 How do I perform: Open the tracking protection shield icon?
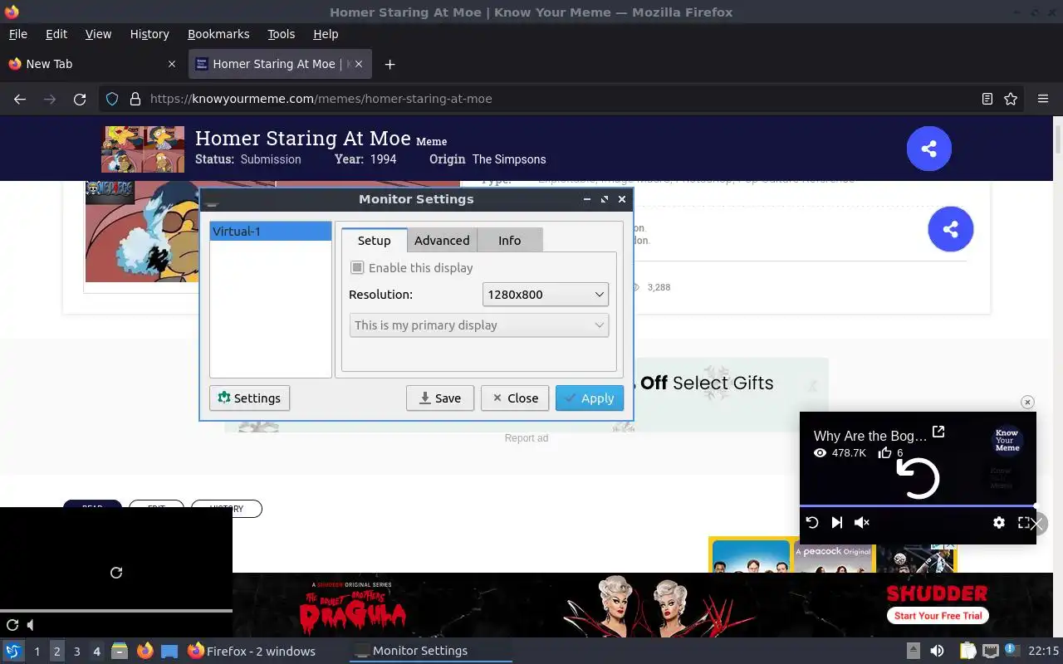[x=112, y=99]
